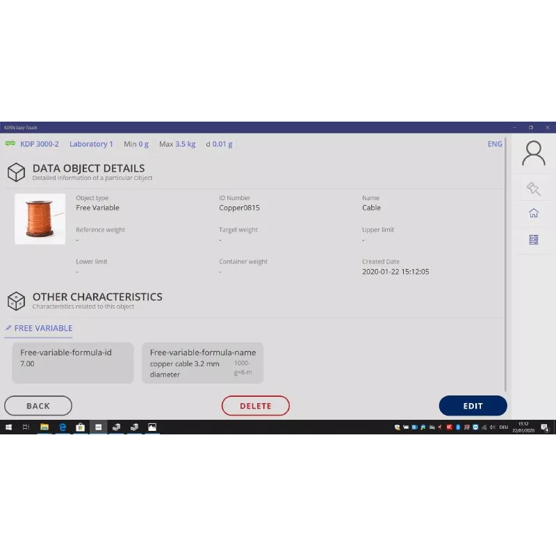The height and width of the screenshot is (556, 556).
Task: Open the notification center icon
Action: pos(546,427)
